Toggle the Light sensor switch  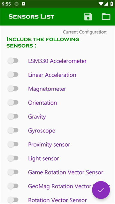pos(13,158)
